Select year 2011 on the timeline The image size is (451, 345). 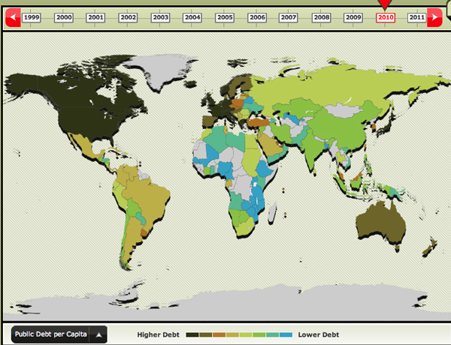point(416,17)
